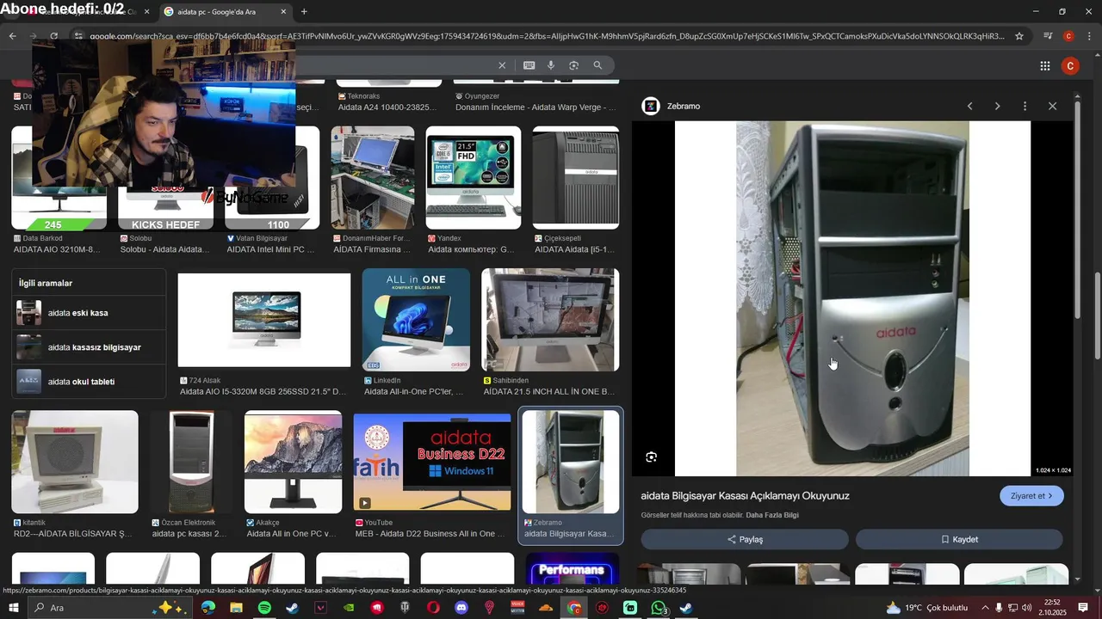Open the Chrome profile avatar in toolbar
Viewport: 1102px width, 619px height.
tap(1068, 36)
